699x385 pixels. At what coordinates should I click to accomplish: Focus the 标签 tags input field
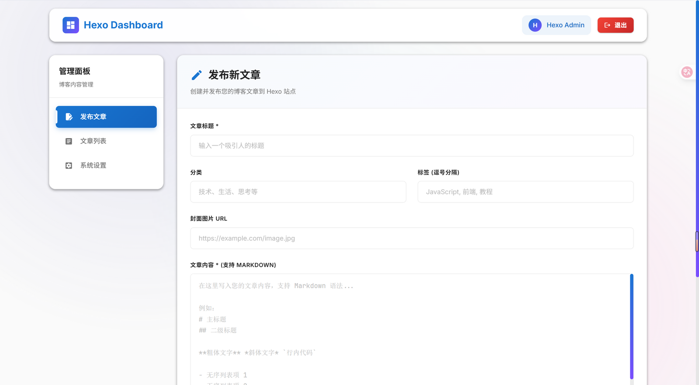click(525, 192)
